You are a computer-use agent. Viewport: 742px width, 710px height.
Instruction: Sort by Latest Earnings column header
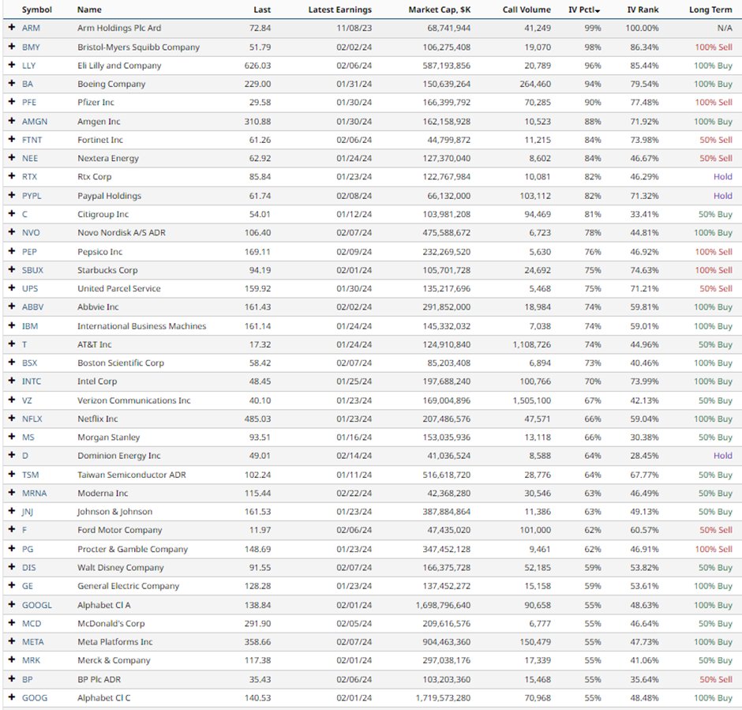[339, 9]
